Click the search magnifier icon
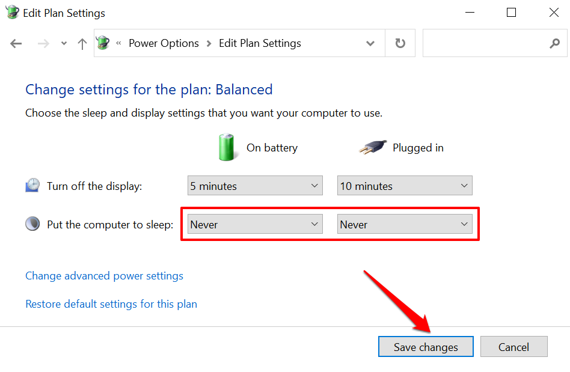Image resolution: width=570 pixels, height=372 pixels. point(554,43)
